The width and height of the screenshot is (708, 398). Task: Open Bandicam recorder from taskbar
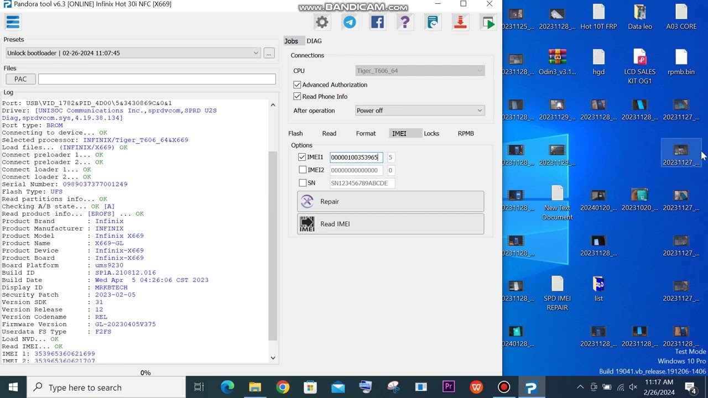tap(504, 387)
